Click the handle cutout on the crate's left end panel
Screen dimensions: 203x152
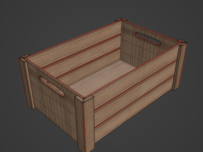[x=52, y=87]
